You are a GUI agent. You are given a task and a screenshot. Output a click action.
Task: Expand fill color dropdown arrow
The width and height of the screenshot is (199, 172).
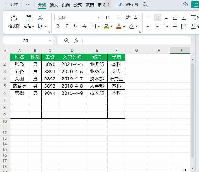coord(111,27)
